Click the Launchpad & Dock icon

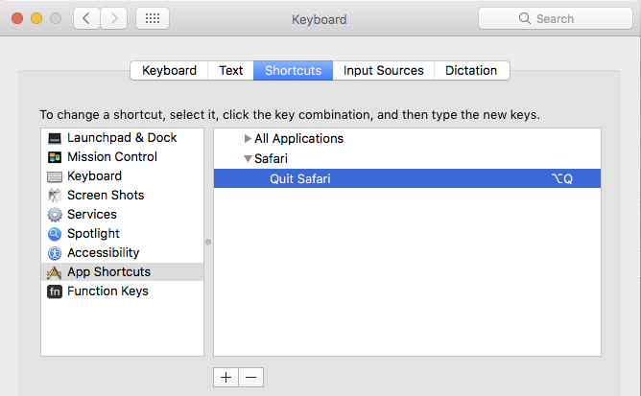point(55,138)
